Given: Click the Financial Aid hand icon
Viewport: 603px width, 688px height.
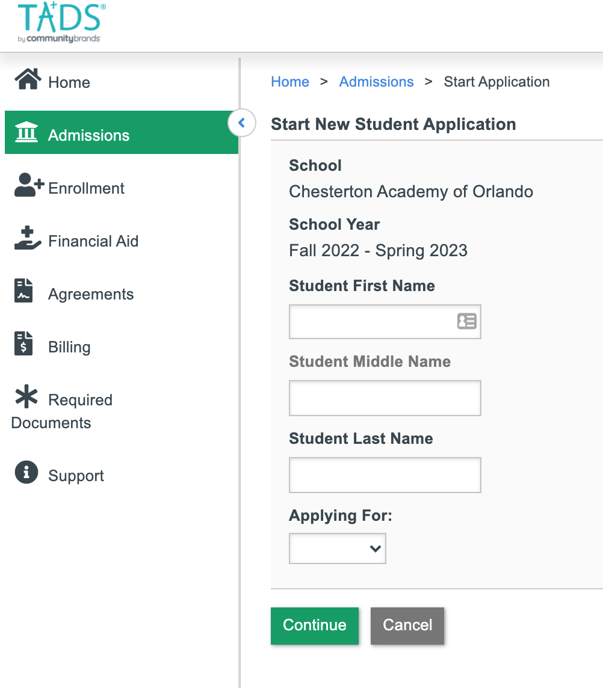Looking at the screenshot, I should (x=28, y=238).
